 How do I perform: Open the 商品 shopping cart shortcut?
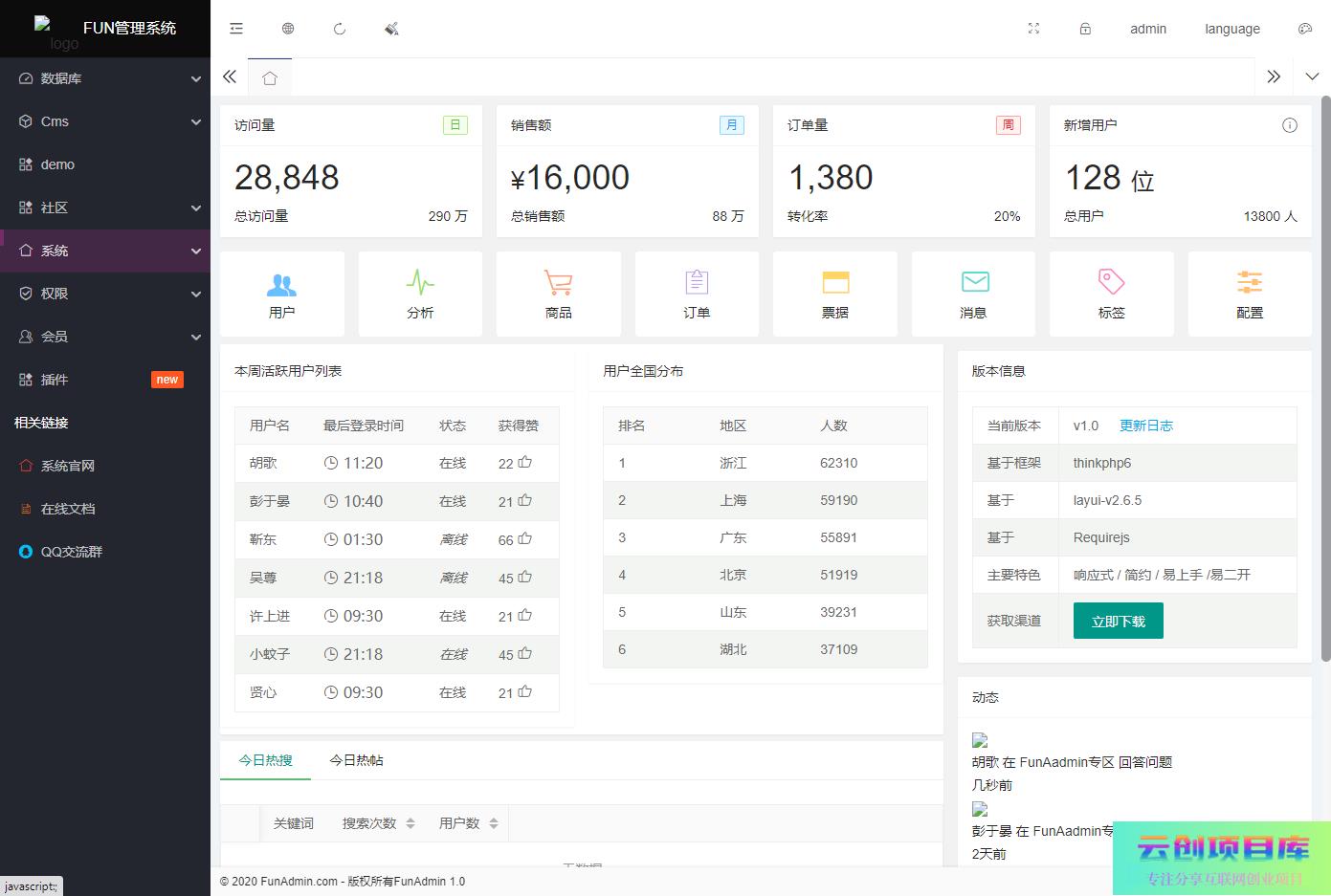pos(558,294)
